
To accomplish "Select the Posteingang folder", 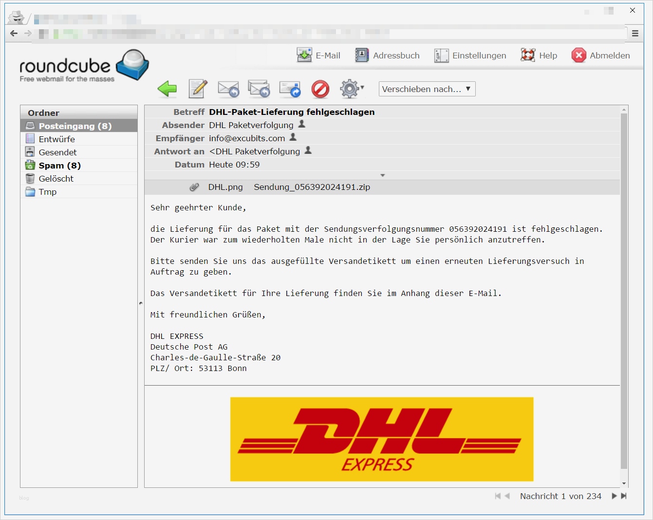I will [x=79, y=126].
